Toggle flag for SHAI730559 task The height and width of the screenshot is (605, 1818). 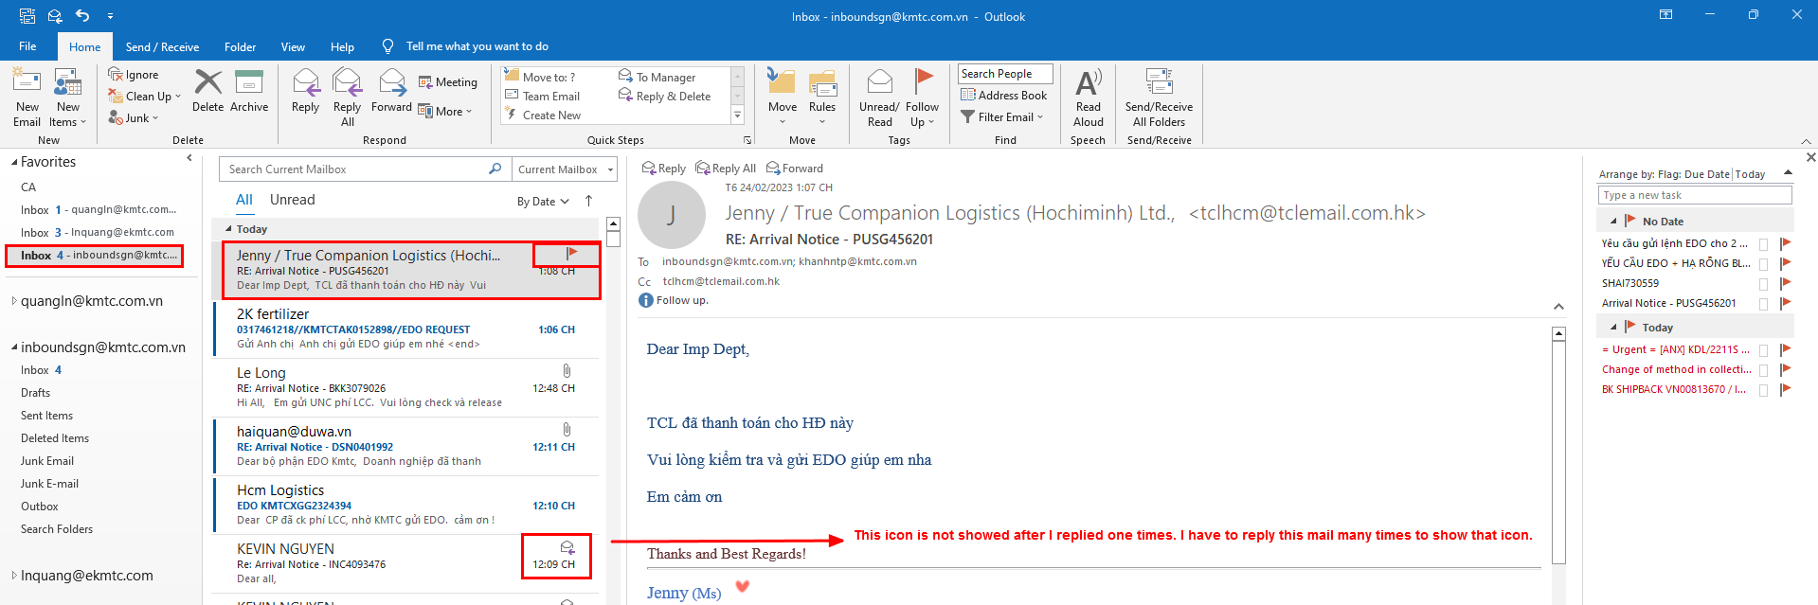tap(1785, 283)
